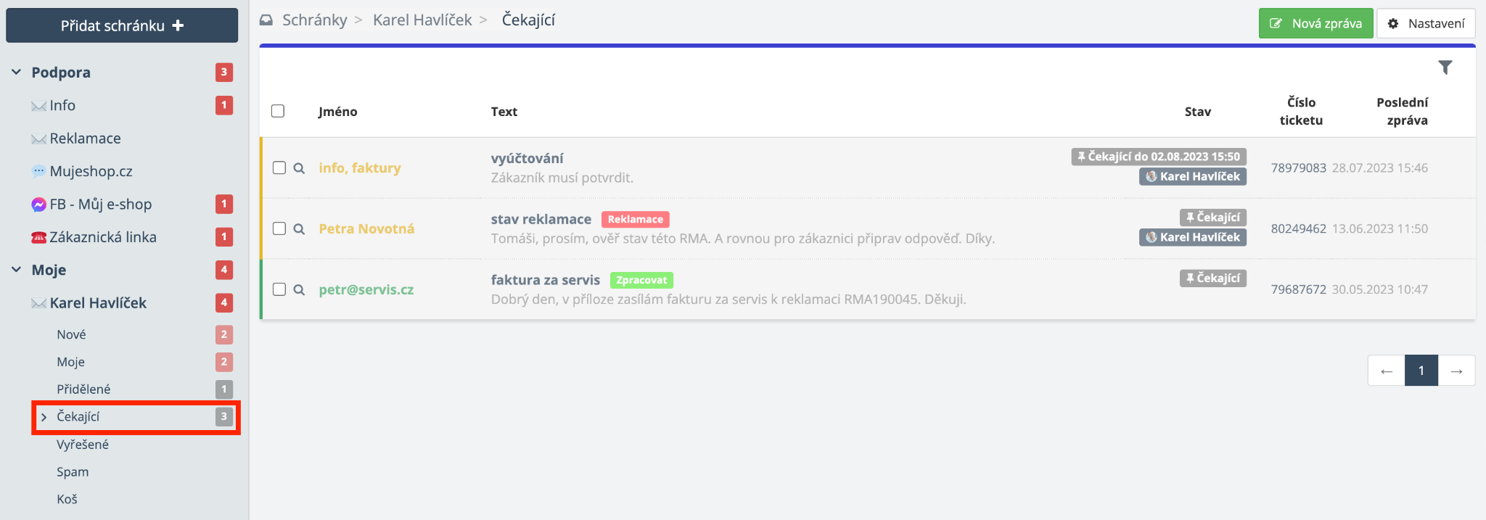Expand the Čekající folder chevron
Viewport: 1486px width, 520px height.
44,417
